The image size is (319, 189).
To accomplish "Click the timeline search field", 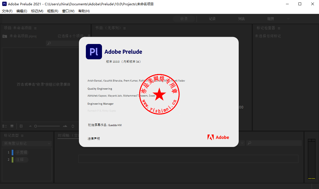I will (x=274, y=143).
